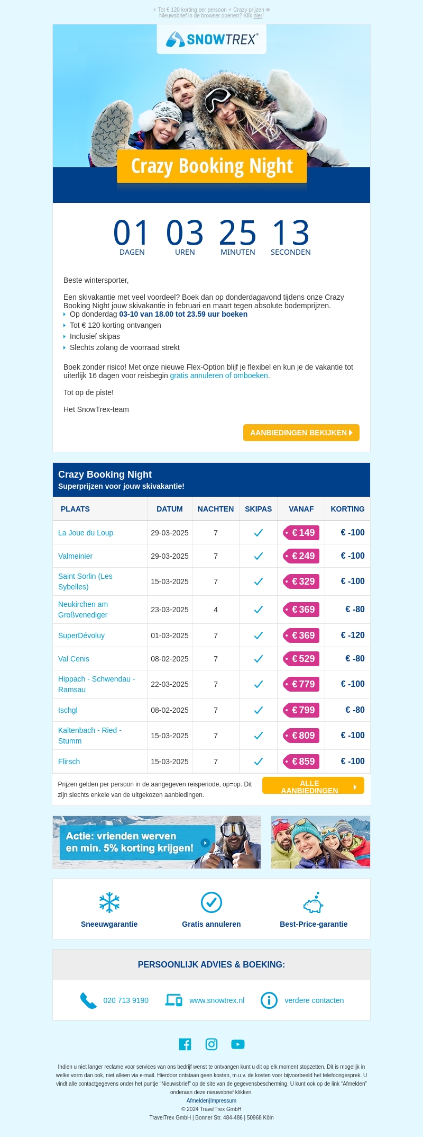Open the YouTube icon link
423x1137 pixels.
coord(238,1044)
